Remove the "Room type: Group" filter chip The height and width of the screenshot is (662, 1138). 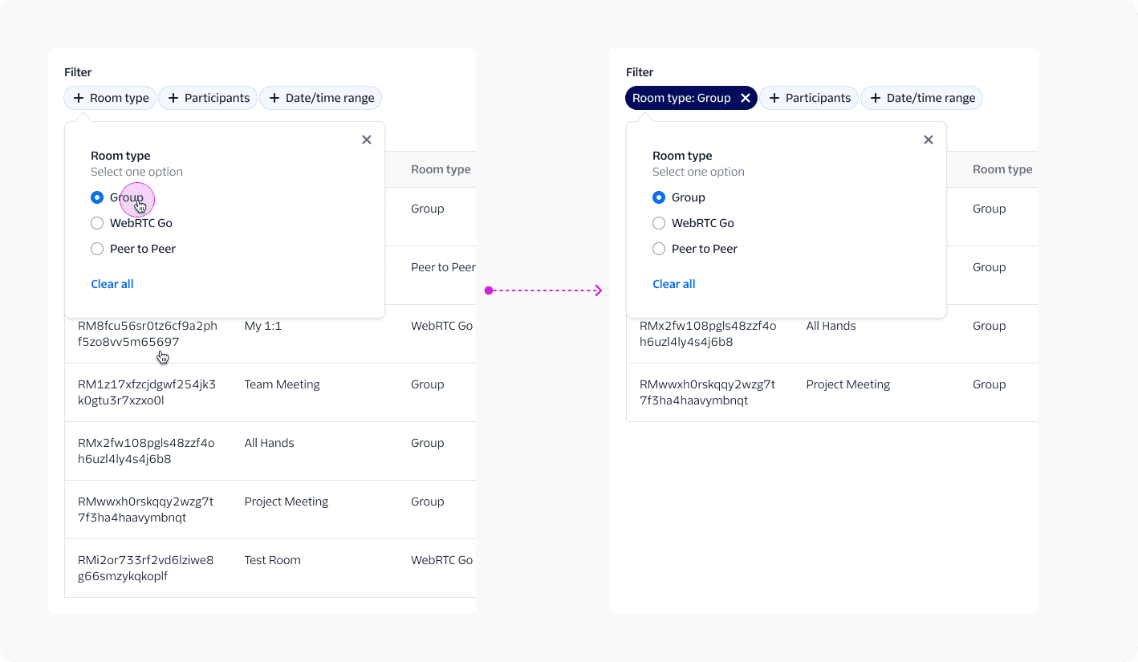click(746, 97)
